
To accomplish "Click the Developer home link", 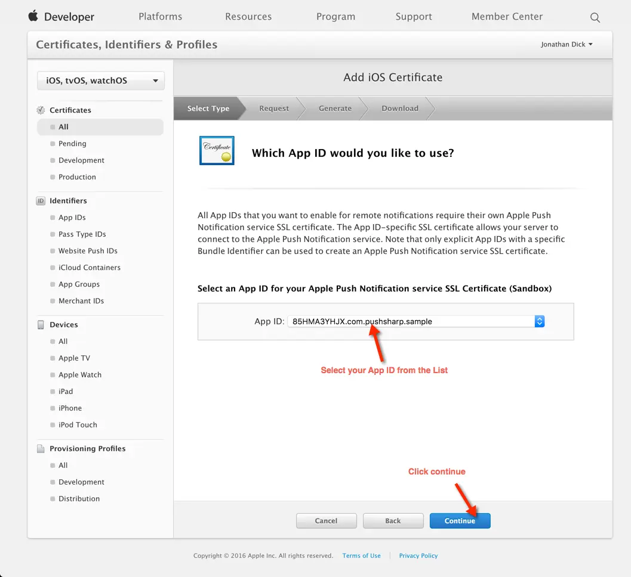I will [x=69, y=17].
